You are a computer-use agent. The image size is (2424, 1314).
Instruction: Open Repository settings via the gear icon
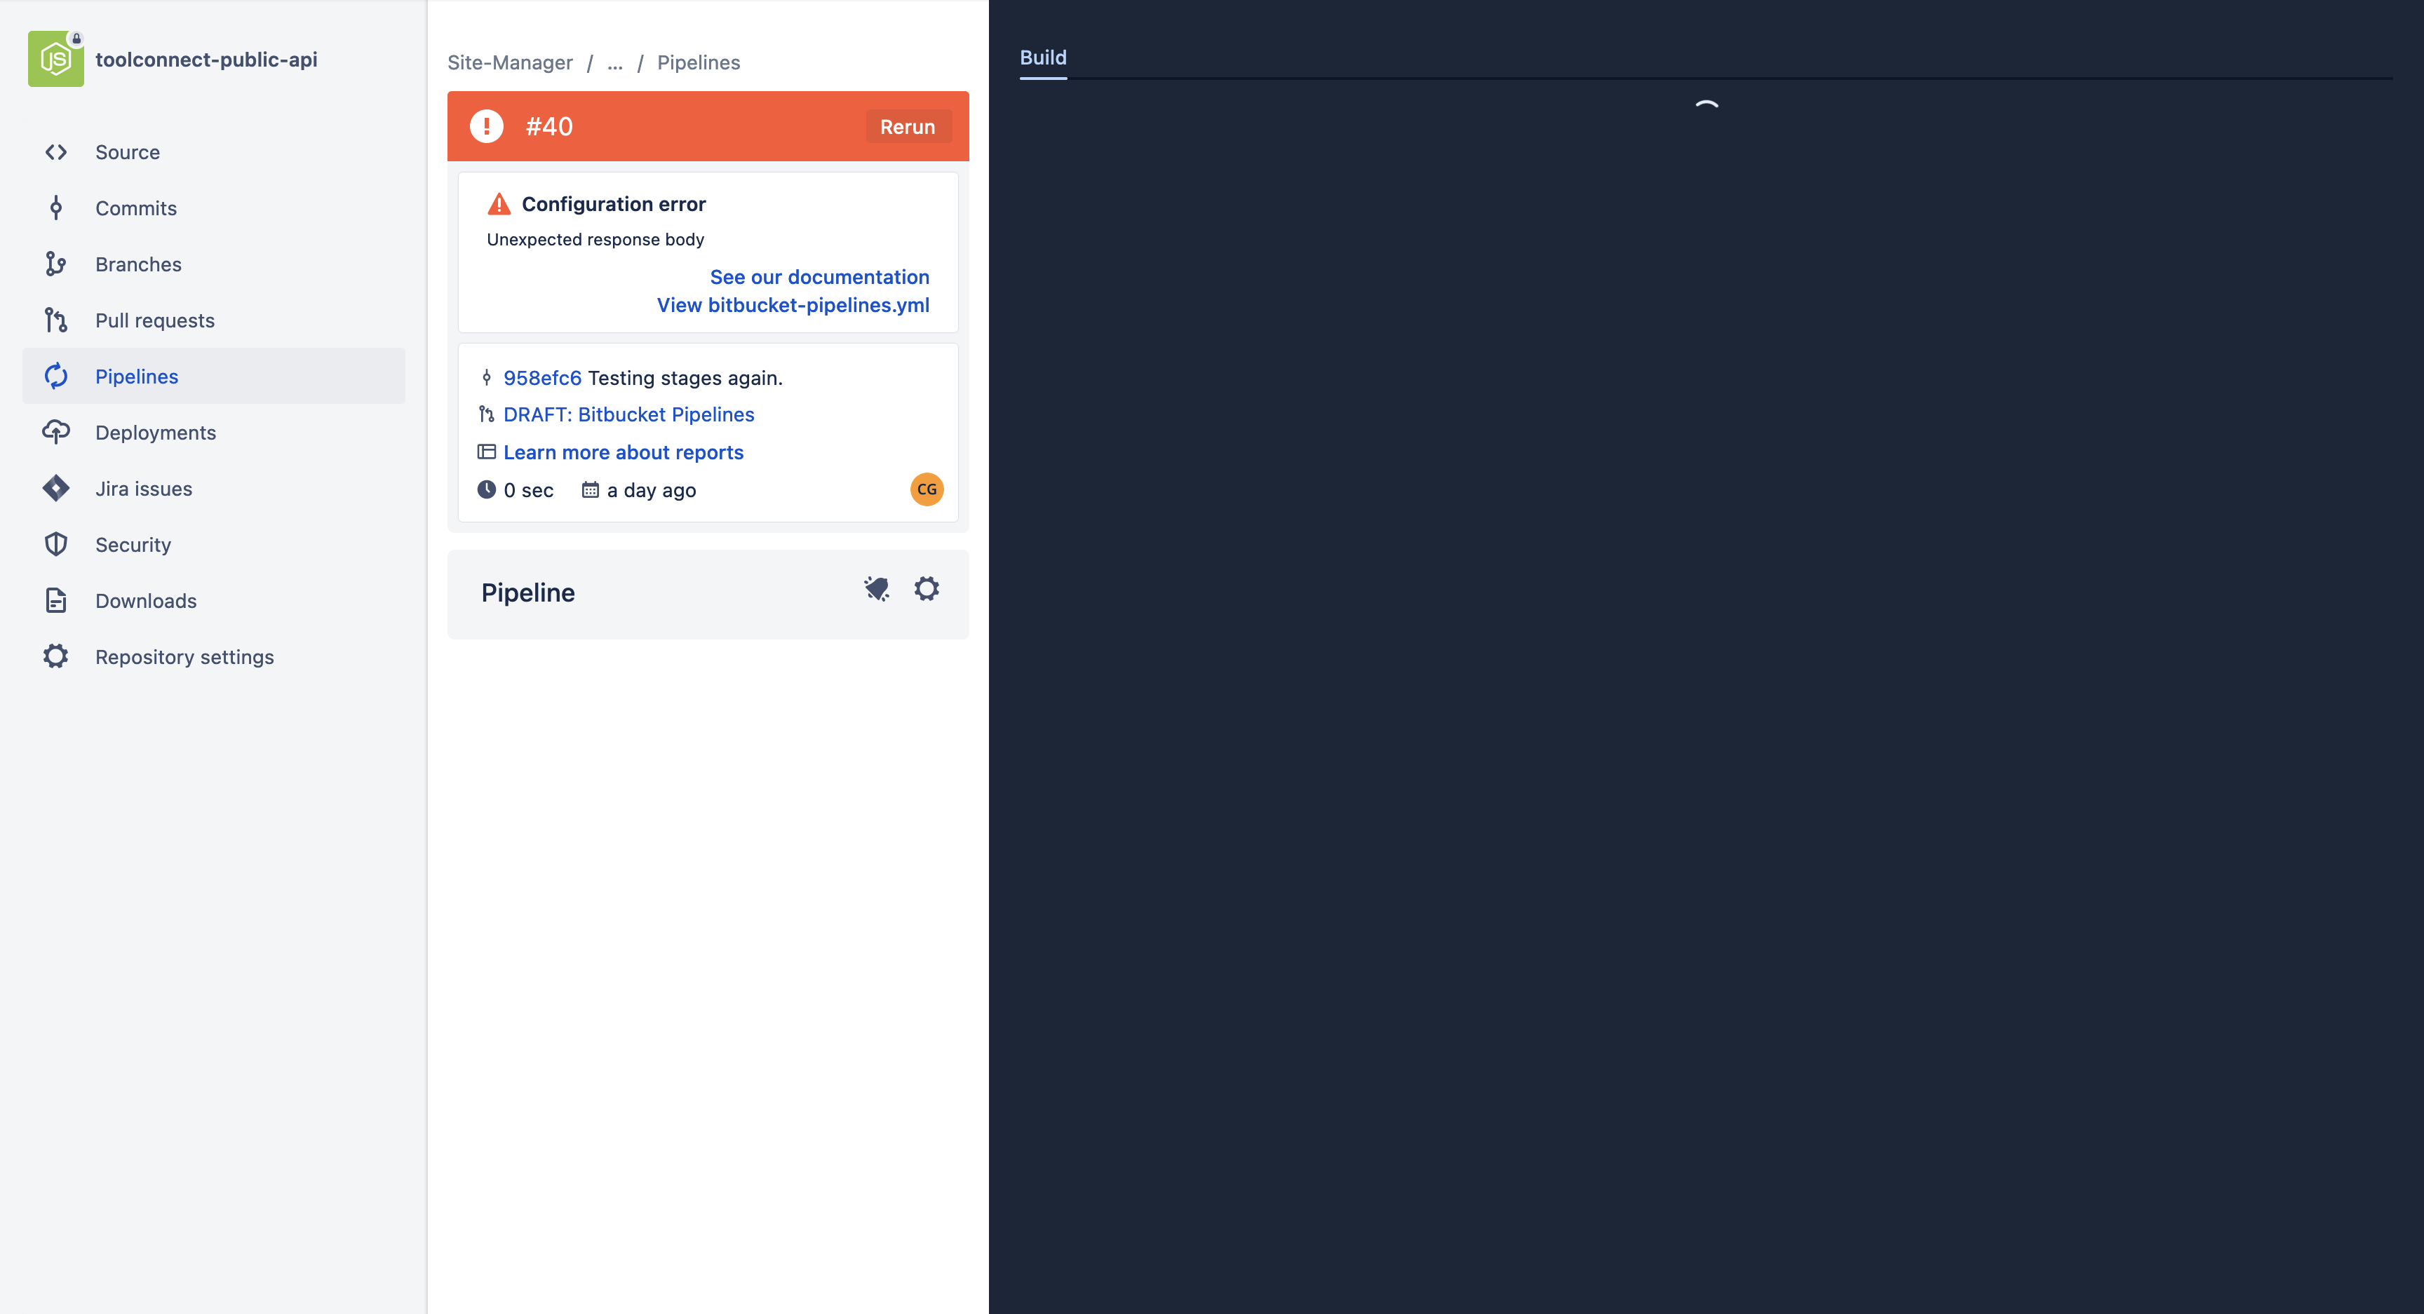pos(55,656)
